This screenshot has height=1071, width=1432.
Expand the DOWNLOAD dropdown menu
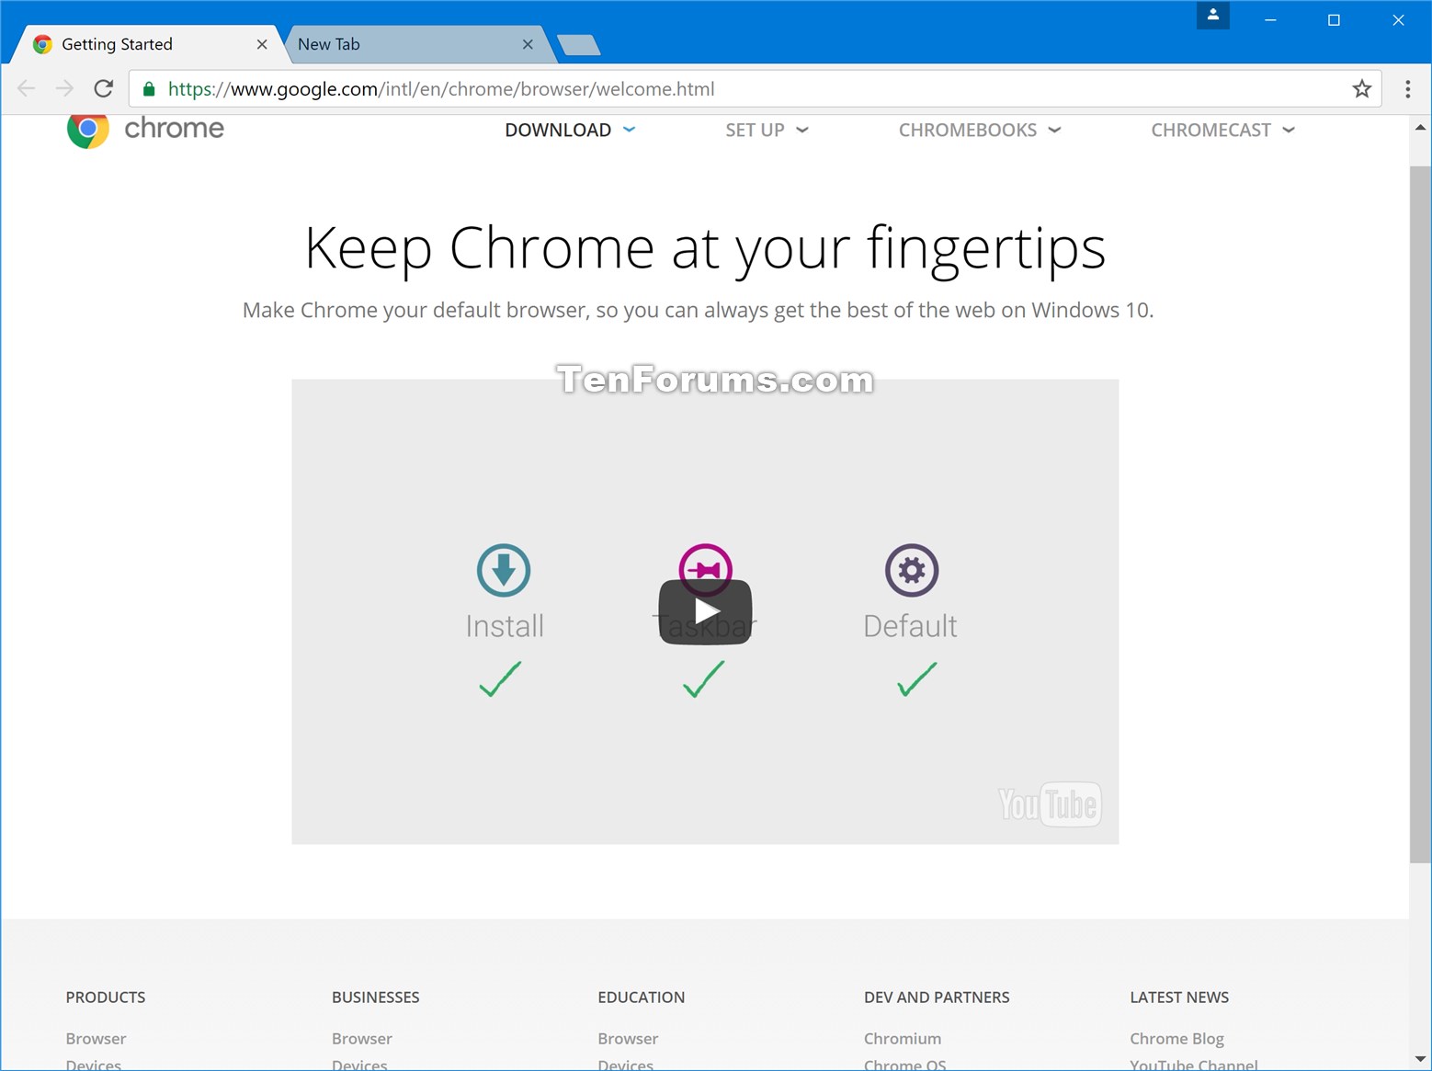(570, 130)
